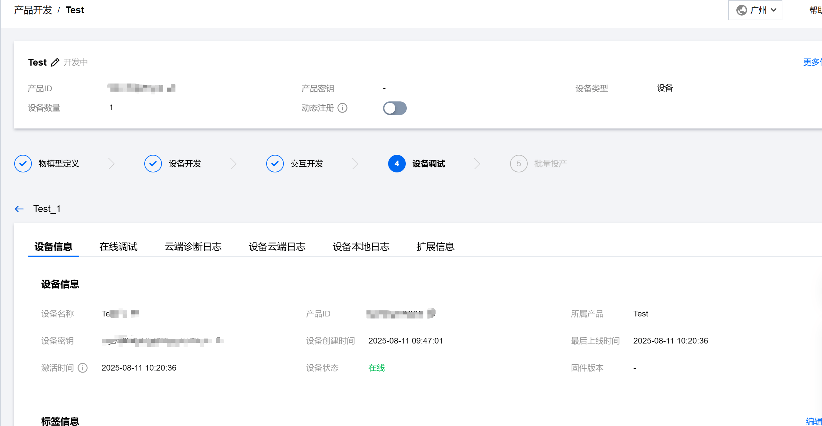Click the checkmark circle for 物模型定义
This screenshot has width=822, height=426.
point(23,164)
